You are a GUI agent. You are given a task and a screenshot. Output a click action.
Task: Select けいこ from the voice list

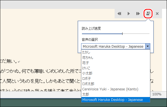click(116, 68)
